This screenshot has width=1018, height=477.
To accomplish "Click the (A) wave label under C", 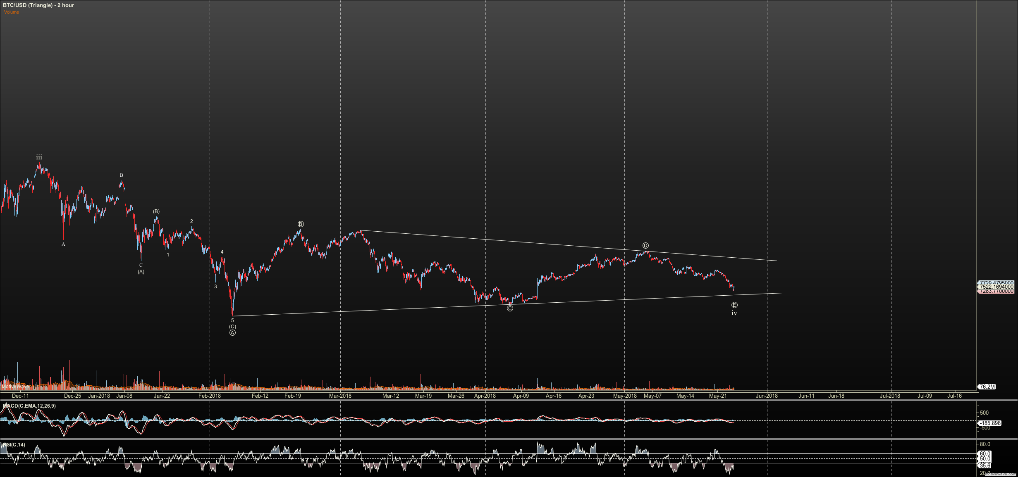I will click(141, 272).
